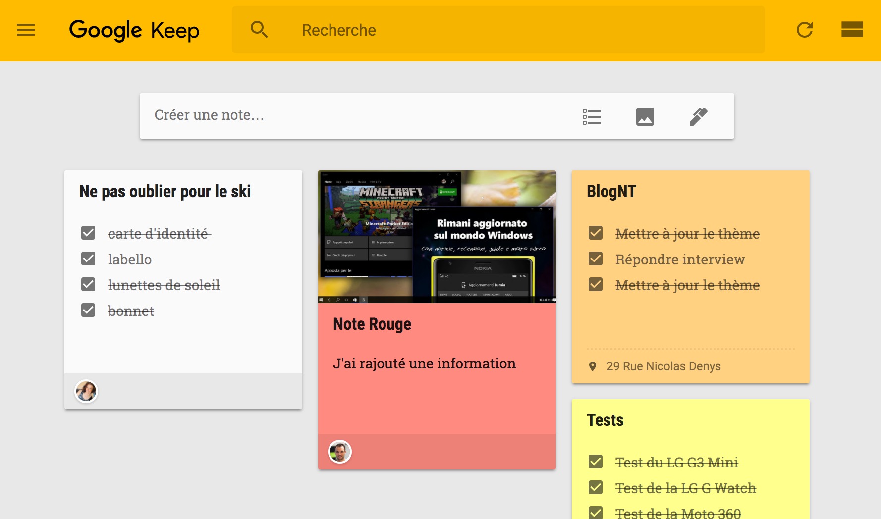This screenshot has width=881, height=519.
Task: Click the Recherche search field
Action: point(496,30)
